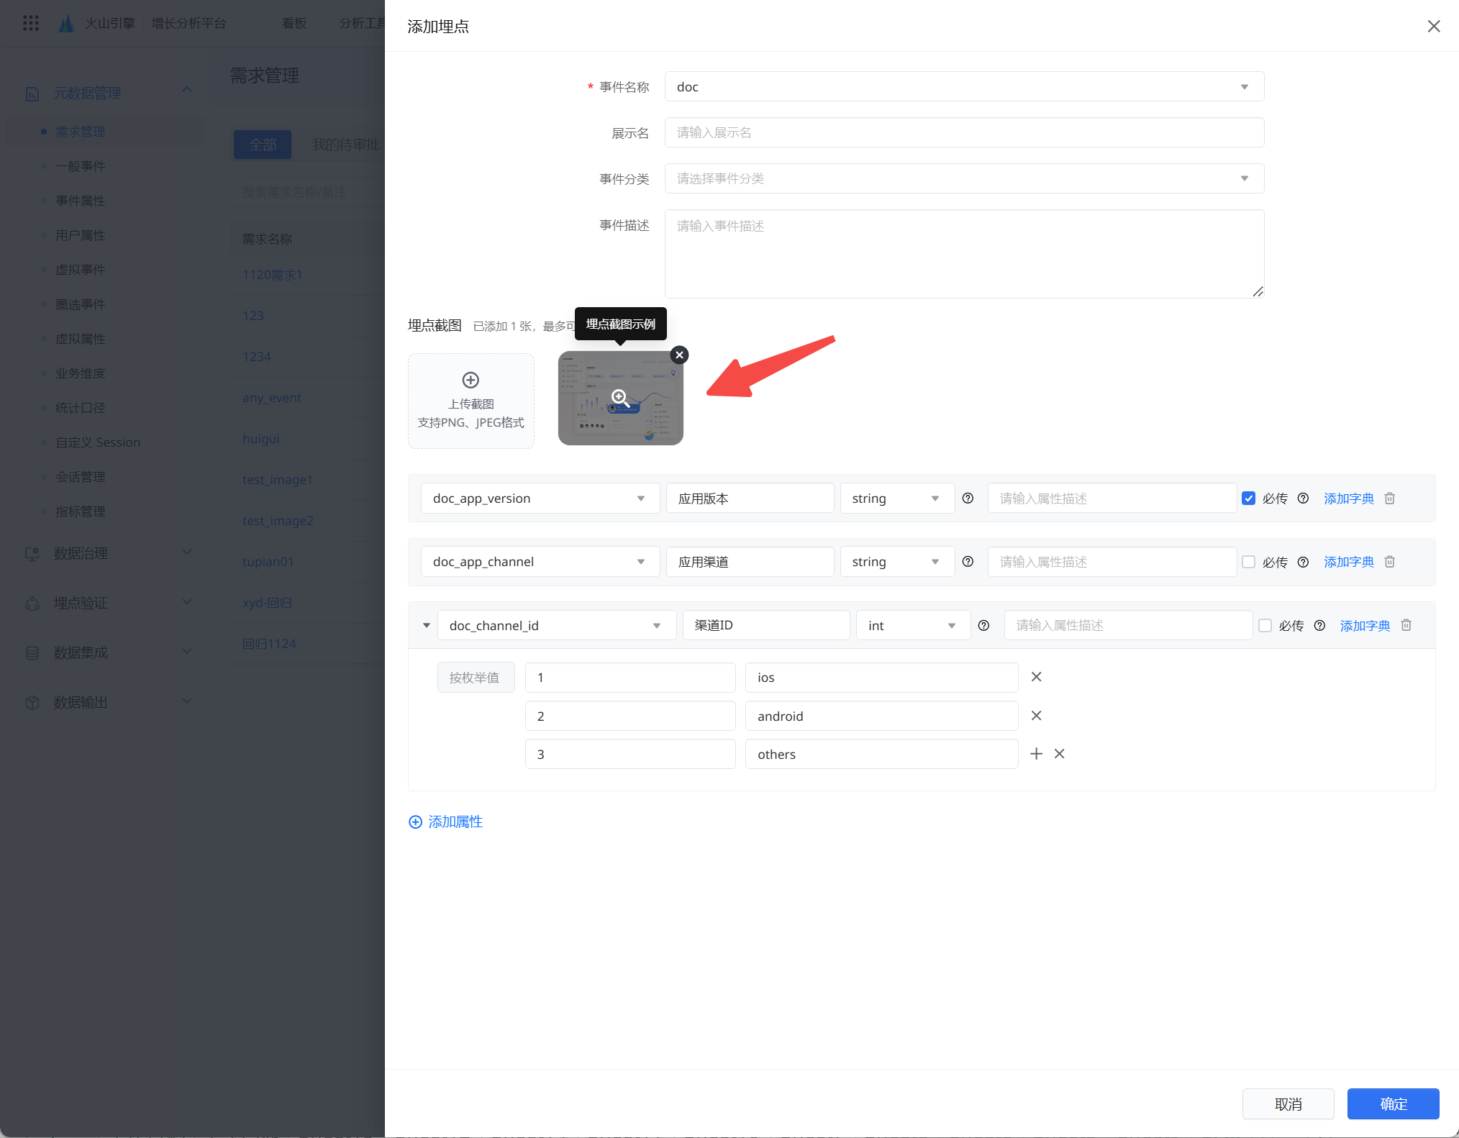Click add dictionary link for doc_app_channel
The height and width of the screenshot is (1138, 1459).
pos(1348,561)
